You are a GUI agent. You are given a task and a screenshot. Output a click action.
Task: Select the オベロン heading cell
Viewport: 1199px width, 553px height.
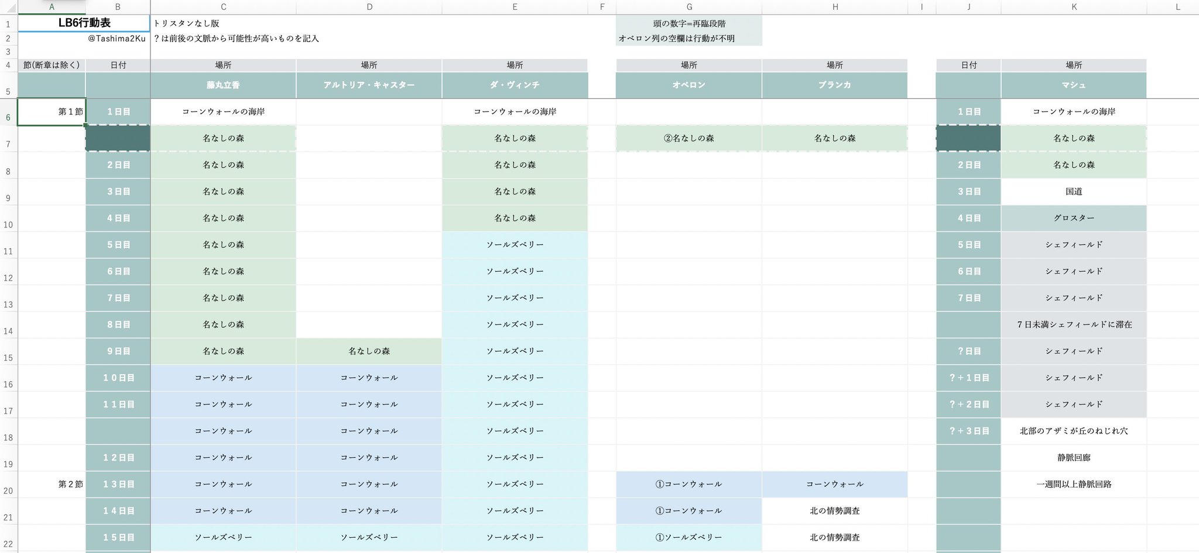pos(689,85)
